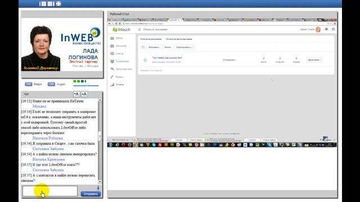Open the Windows Start button in shared desktop
This screenshot has width=360, height=202.
click(x=111, y=145)
